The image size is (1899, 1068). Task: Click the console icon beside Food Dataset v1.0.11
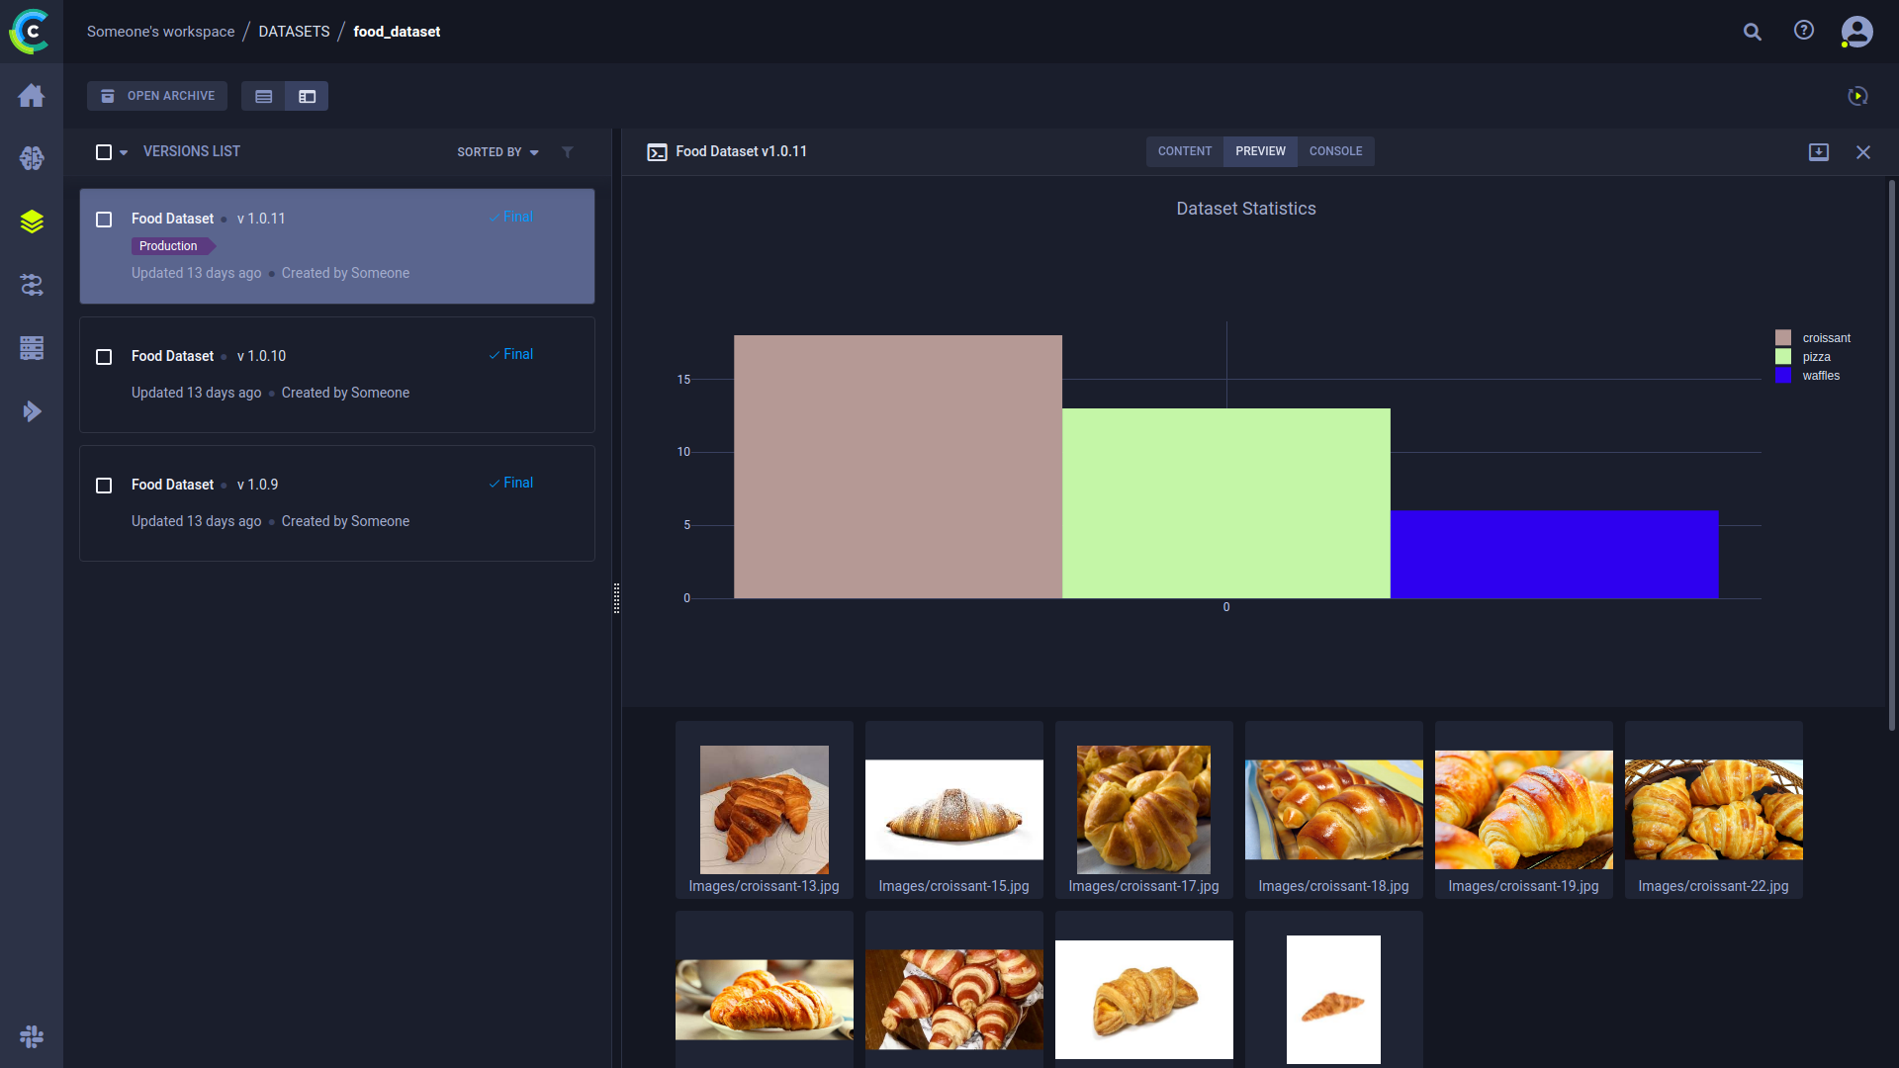657,152
